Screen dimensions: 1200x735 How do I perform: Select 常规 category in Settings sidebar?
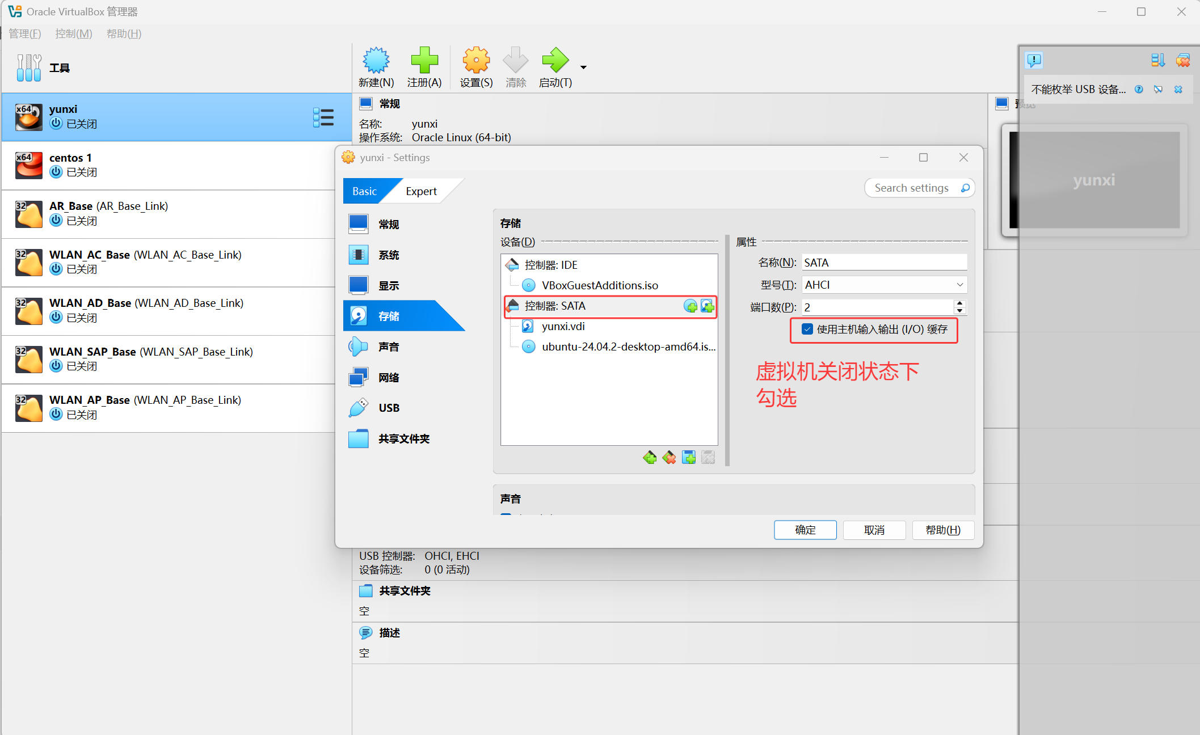(x=403, y=225)
